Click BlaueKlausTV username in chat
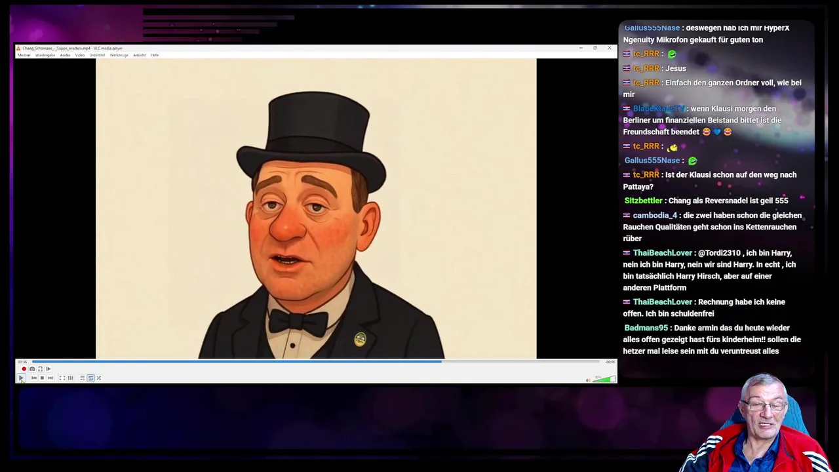Image resolution: width=839 pixels, height=472 pixels. [x=659, y=109]
